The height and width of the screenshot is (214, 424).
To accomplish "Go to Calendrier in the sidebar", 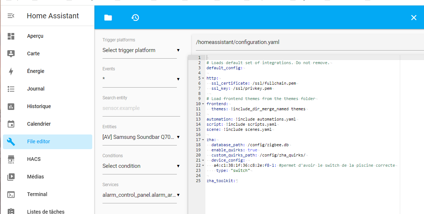I will pyautogui.click(x=39, y=124).
